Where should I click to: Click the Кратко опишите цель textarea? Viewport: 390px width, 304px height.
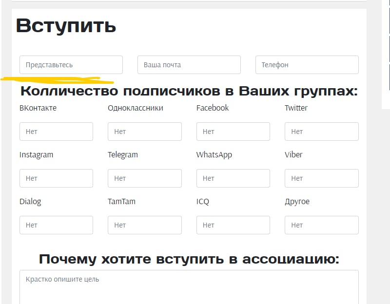pyautogui.click(x=189, y=287)
